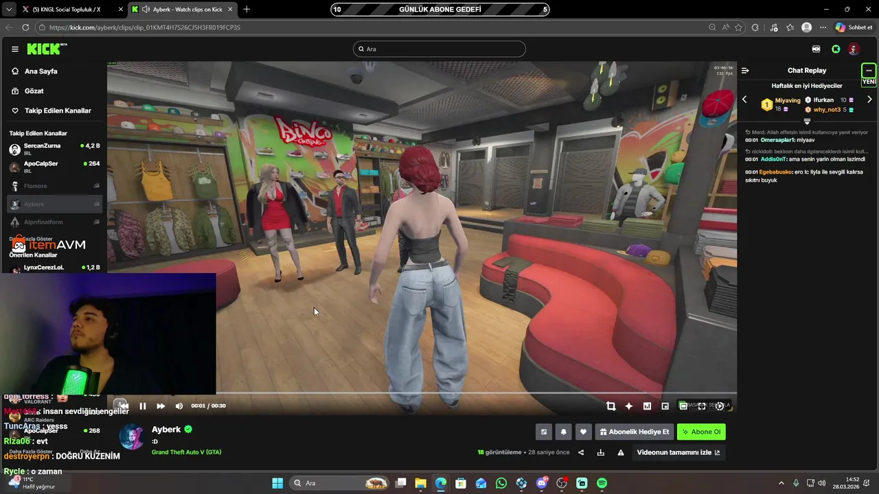Show previous top gifters page
The height and width of the screenshot is (494, 879).
point(744,99)
